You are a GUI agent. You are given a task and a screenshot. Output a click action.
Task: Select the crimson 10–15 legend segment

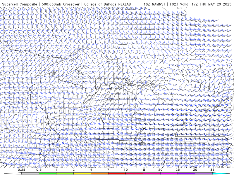[134, 174]
